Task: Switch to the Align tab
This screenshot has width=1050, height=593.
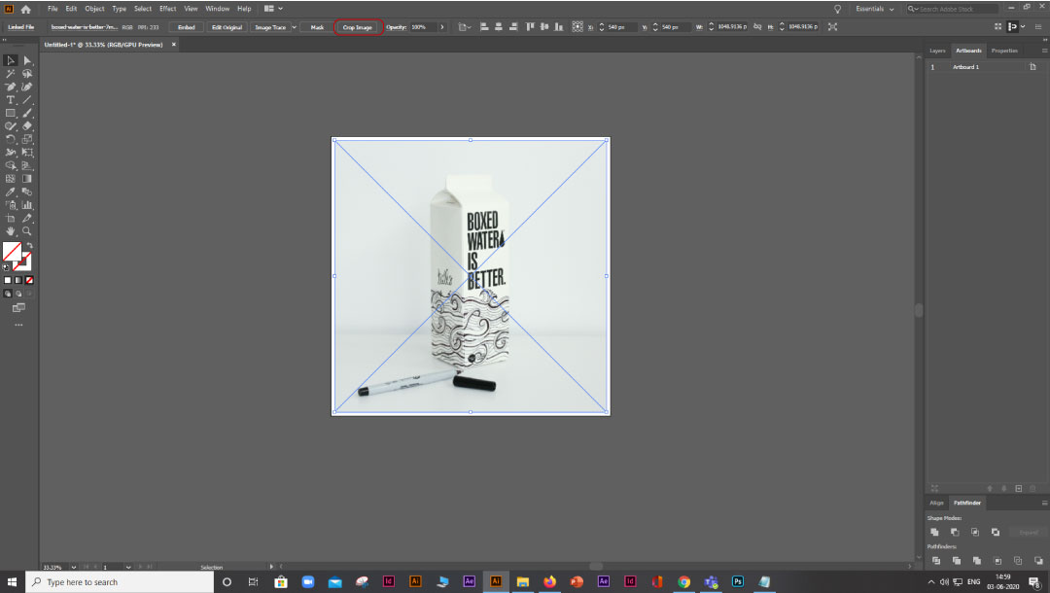Action: pyautogui.click(x=936, y=503)
